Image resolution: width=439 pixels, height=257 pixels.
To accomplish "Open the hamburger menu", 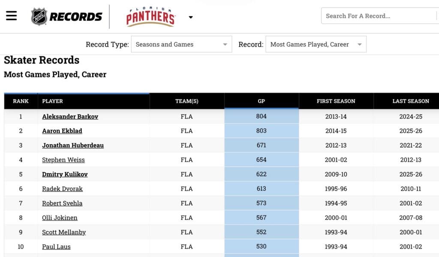I will 11,15.
